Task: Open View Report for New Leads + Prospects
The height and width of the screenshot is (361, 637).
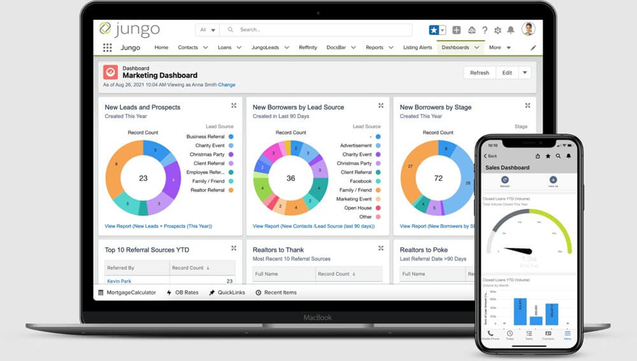Action: pos(159,226)
